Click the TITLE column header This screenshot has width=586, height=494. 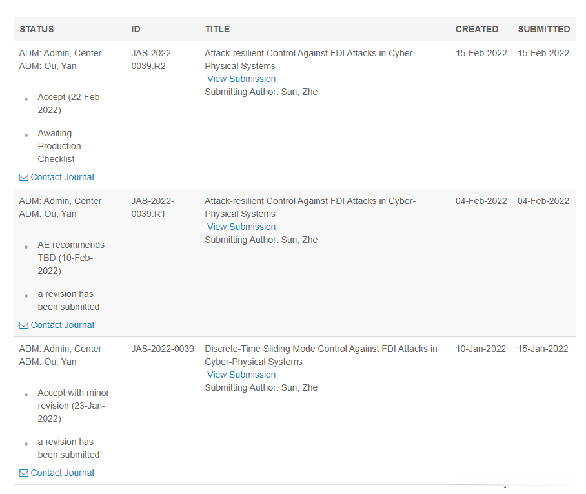pos(217,29)
